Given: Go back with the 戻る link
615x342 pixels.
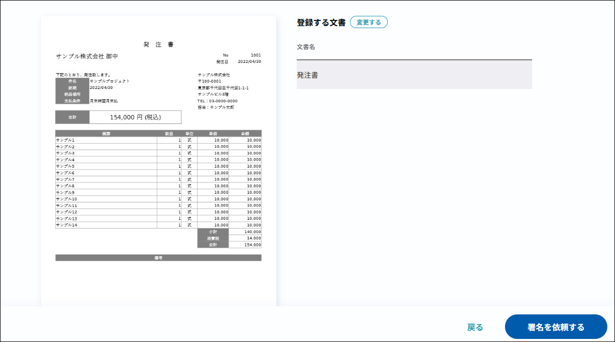Looking at the screenshot, I should (475, 327).
